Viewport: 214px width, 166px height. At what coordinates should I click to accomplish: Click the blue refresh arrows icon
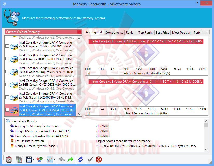(81, 159)
